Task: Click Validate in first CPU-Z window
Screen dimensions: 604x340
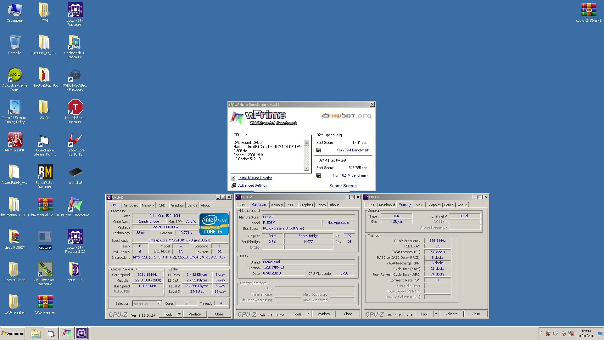Action: (195, 314)
